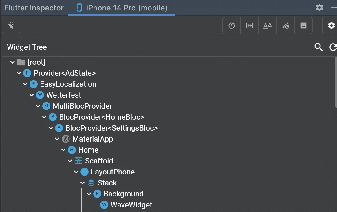Switch to the Flutter Inspector tab
Viewport: 337px width, 212px height.
coord(34,8)
